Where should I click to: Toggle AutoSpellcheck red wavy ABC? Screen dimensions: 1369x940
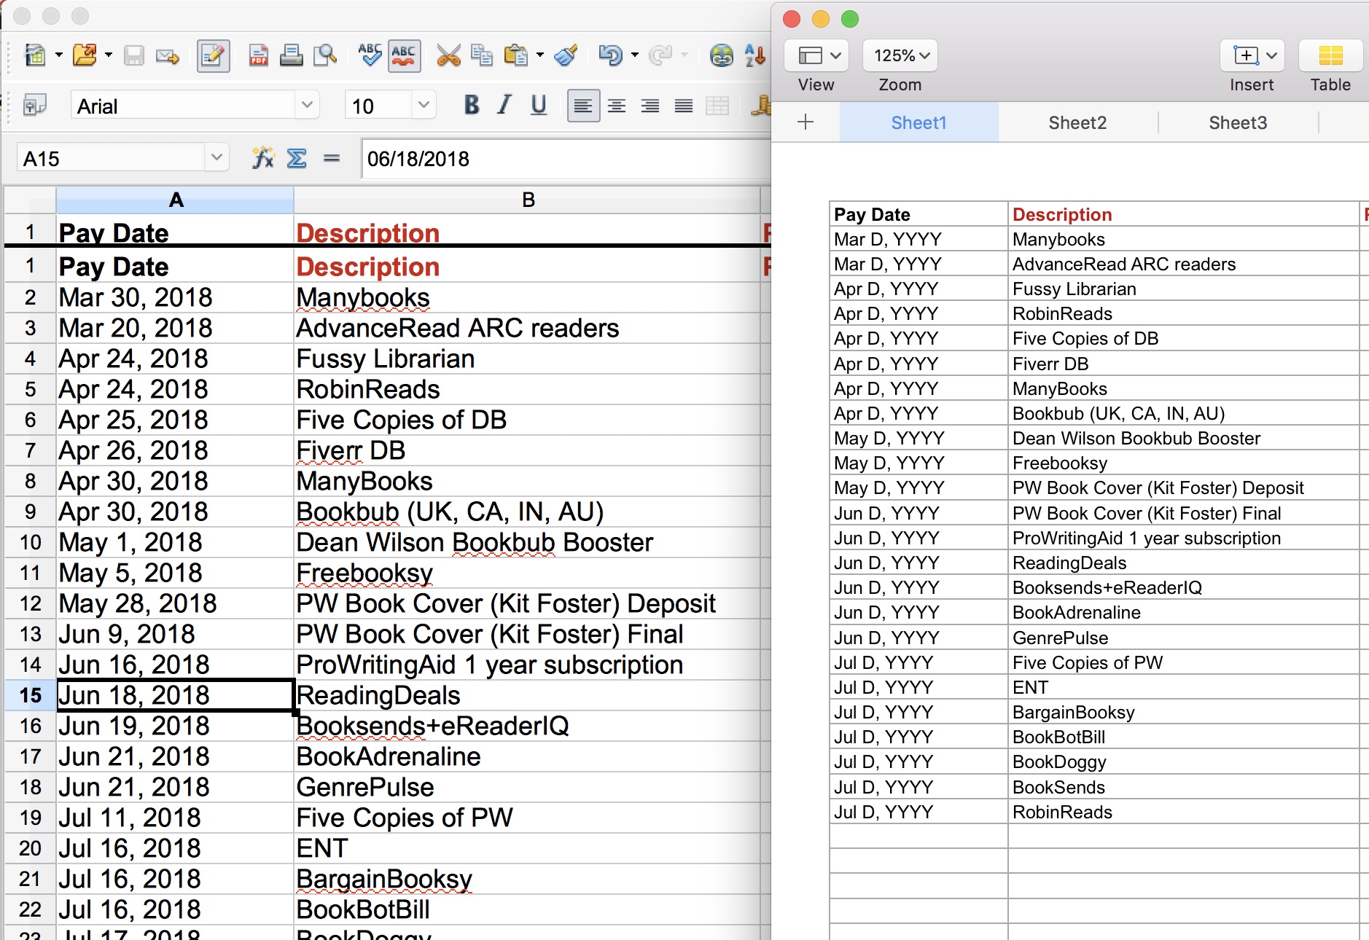(404, 55)
